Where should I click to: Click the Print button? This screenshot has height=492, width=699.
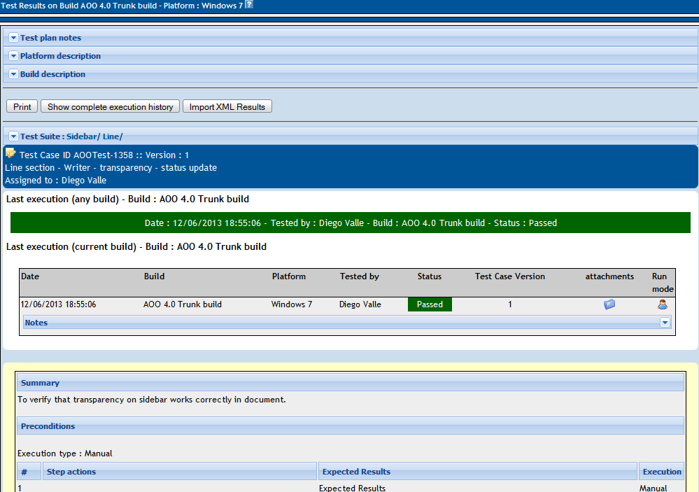(x=22, y=106)
